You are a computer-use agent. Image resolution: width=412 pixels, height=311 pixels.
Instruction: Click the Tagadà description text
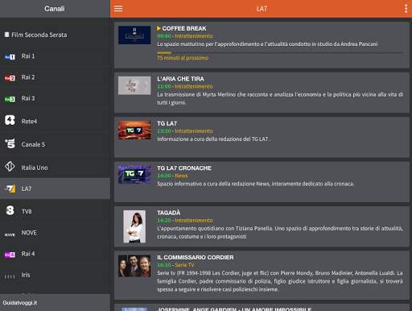tap(280, 233)
